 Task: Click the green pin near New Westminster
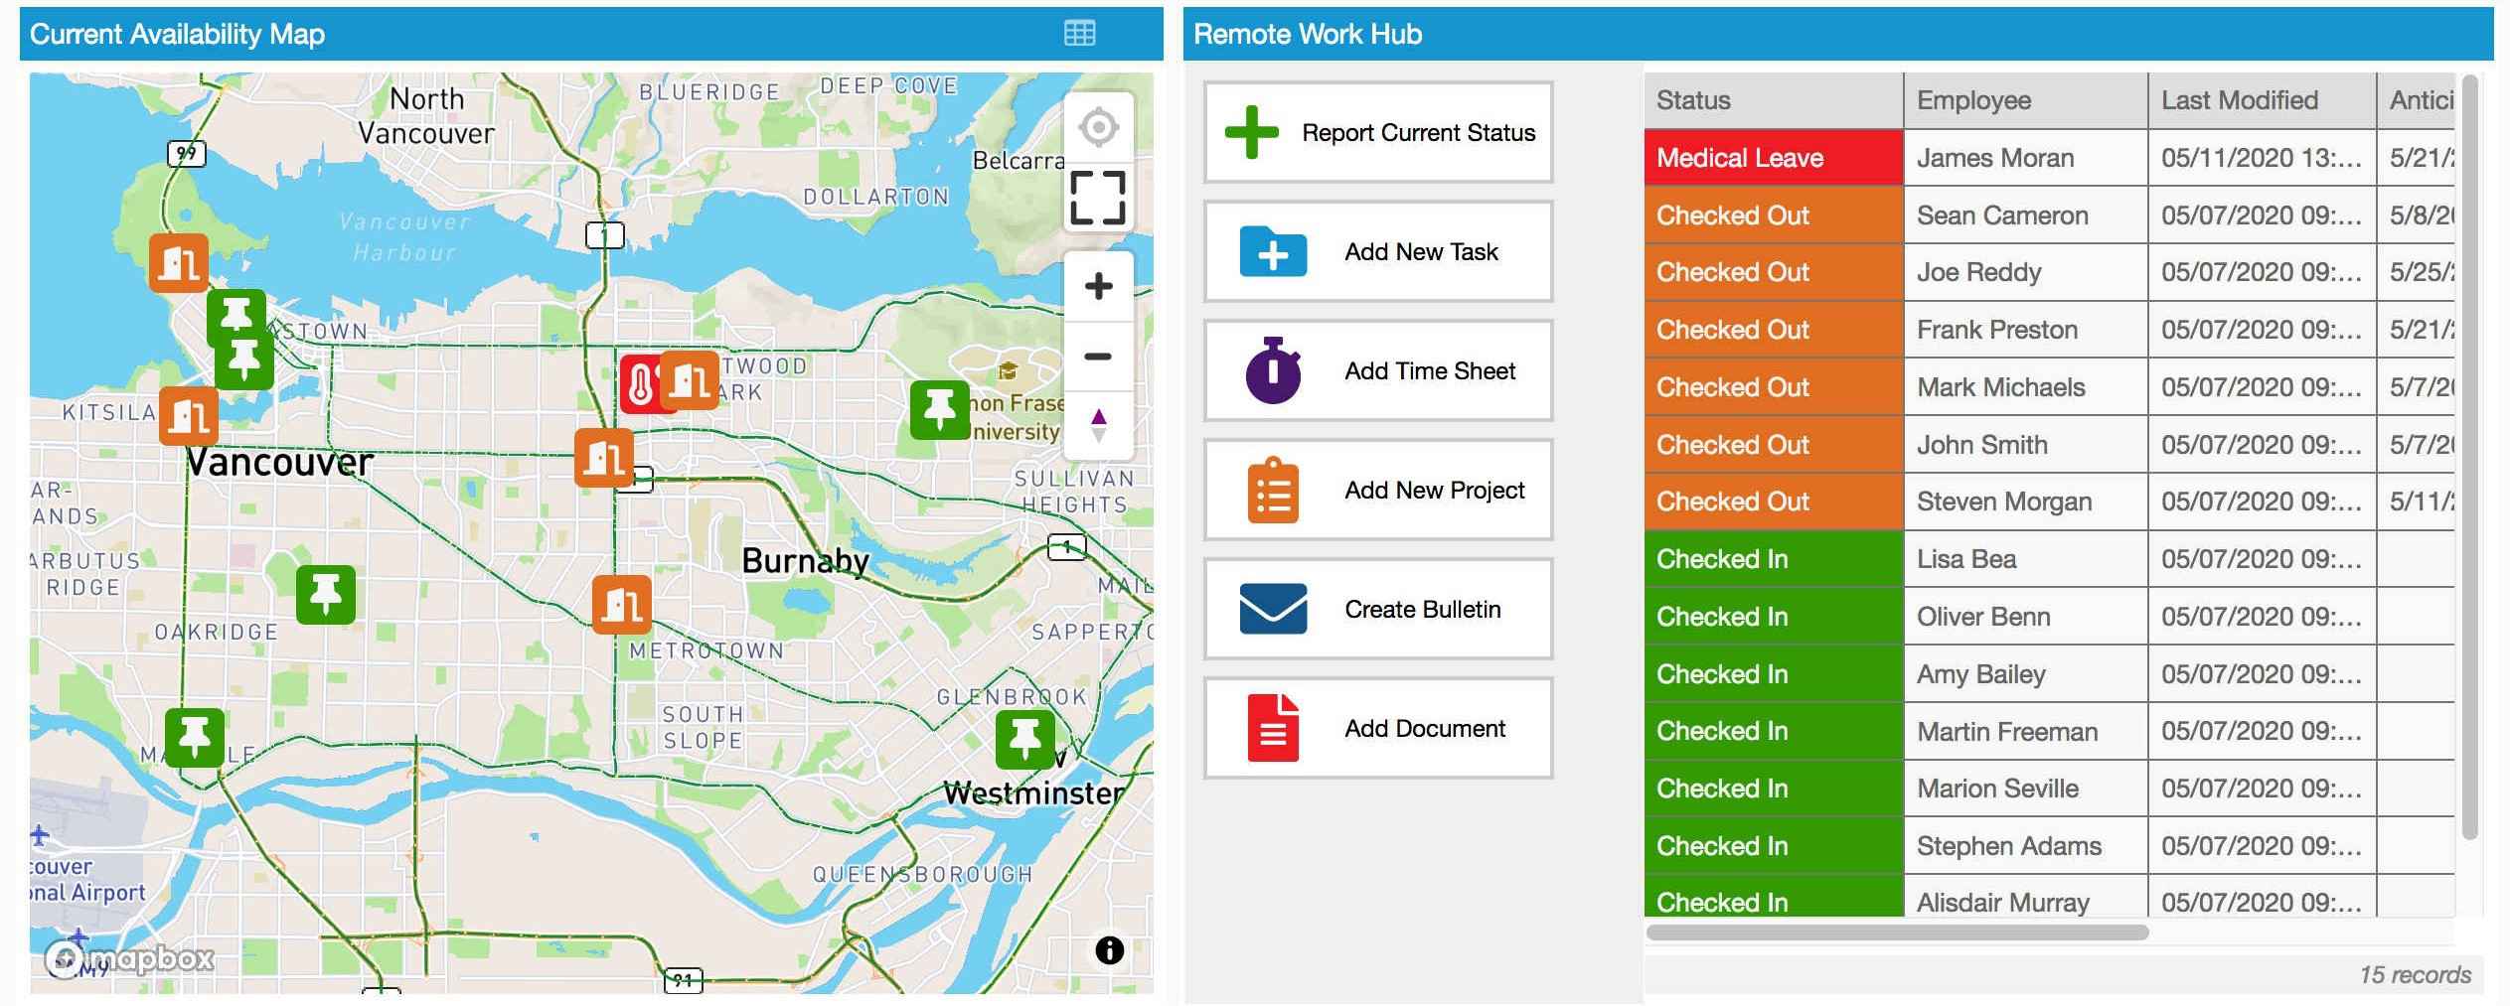[1024, 739]
